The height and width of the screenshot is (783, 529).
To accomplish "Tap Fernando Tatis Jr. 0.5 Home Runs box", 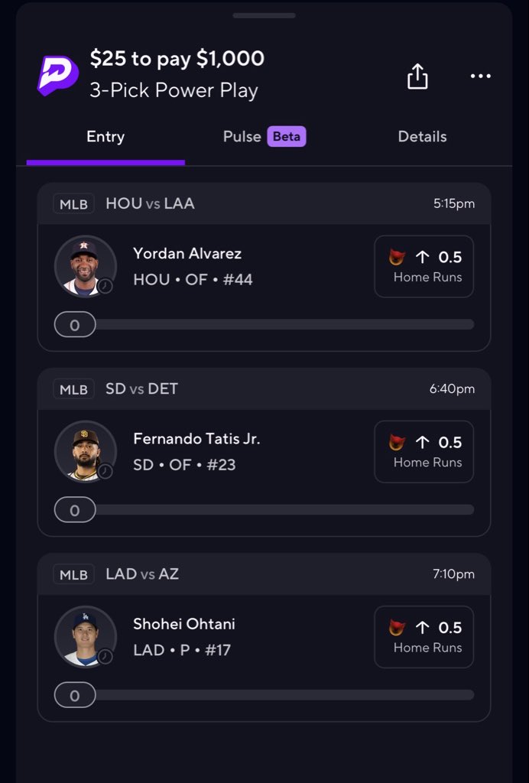I will [x=424, y=451].
